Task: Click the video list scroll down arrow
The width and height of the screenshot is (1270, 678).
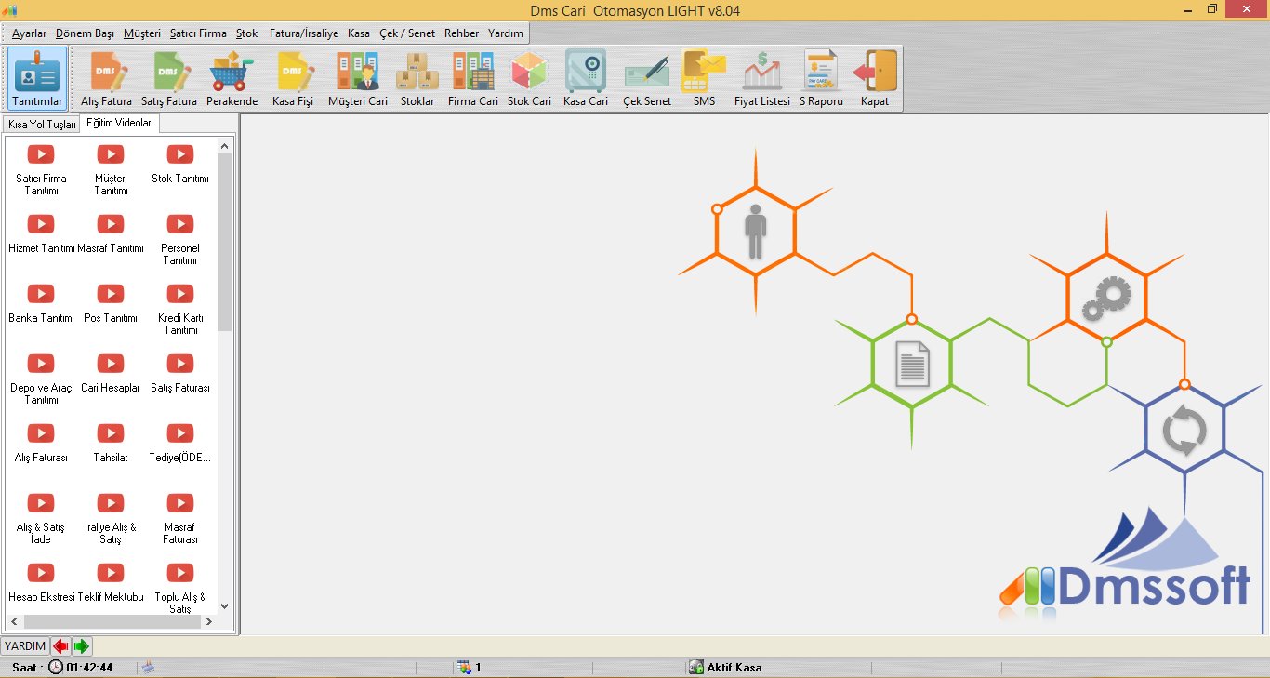Action: click(224, 606)
